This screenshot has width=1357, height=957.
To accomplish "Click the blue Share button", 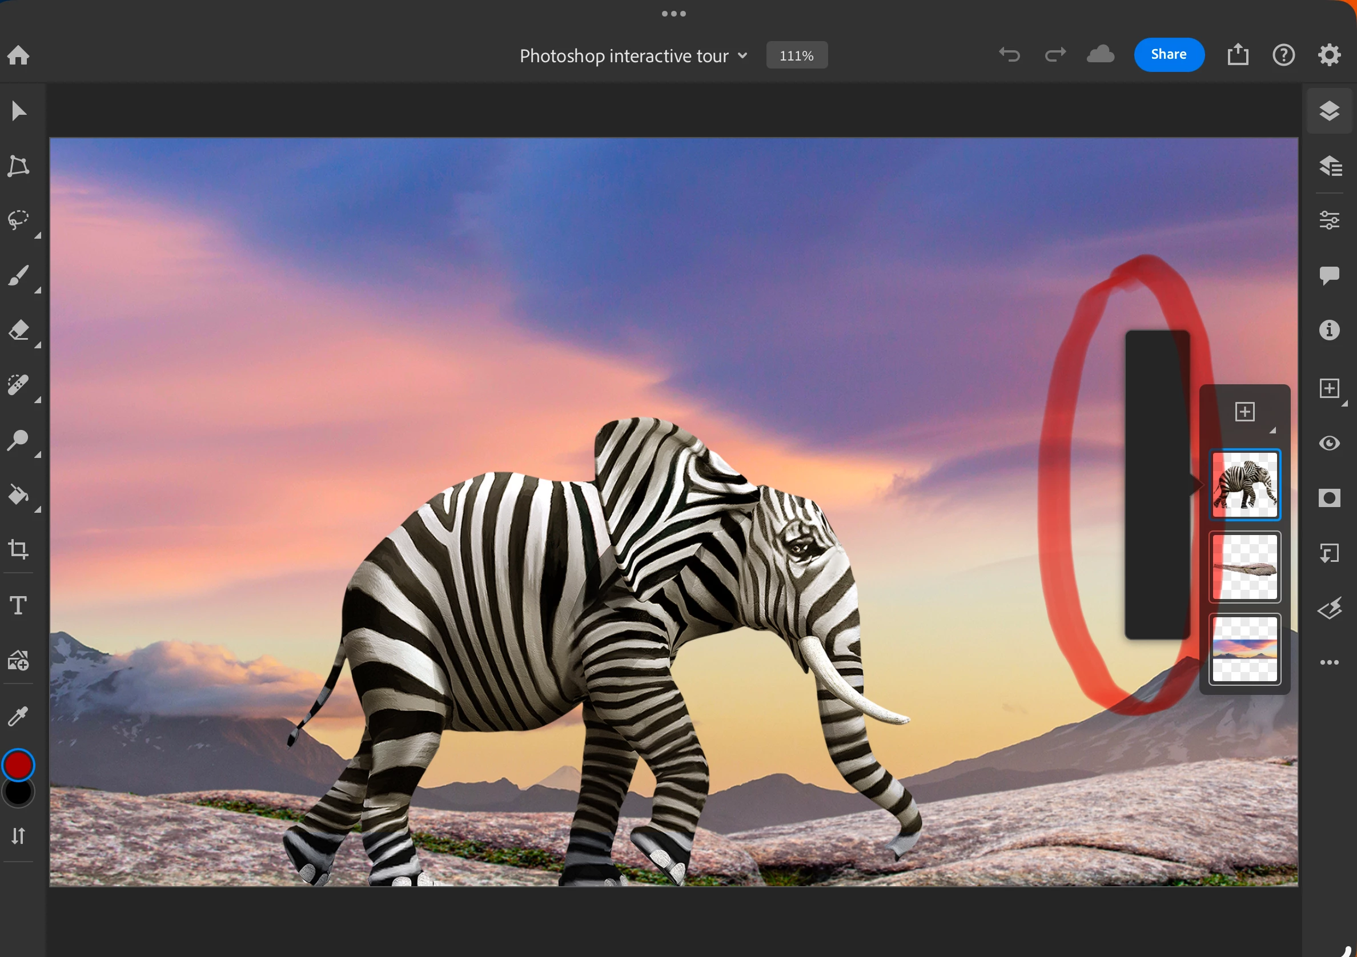I will point(1169,55).
